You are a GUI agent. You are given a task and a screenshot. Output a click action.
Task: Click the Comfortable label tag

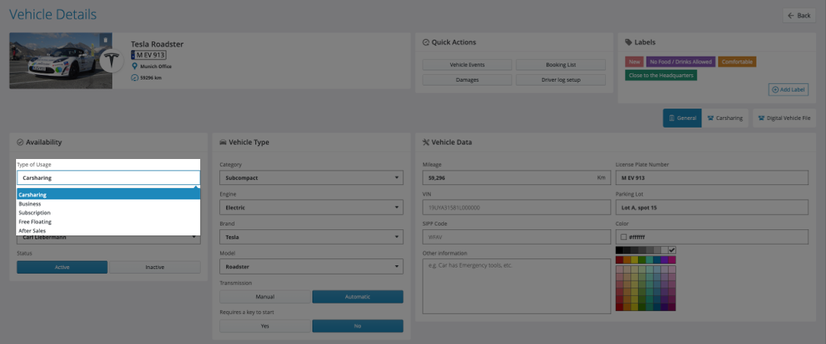point(737,62)
